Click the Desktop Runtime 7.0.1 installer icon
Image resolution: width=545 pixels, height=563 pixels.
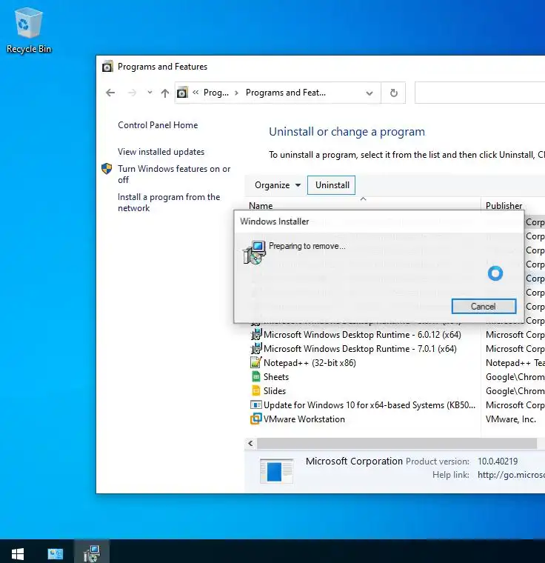(256, 349)
